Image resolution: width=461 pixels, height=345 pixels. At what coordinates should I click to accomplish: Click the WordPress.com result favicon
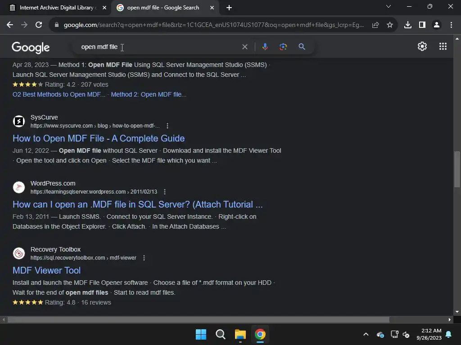point(19,187)
